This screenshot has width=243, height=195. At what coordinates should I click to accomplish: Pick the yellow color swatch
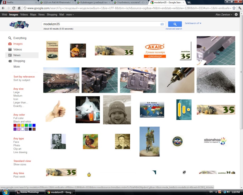pos(22,125)
